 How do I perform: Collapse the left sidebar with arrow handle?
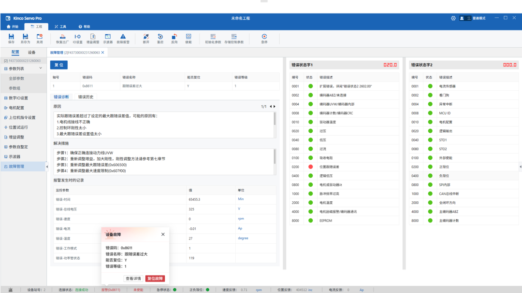pos(47,167)
